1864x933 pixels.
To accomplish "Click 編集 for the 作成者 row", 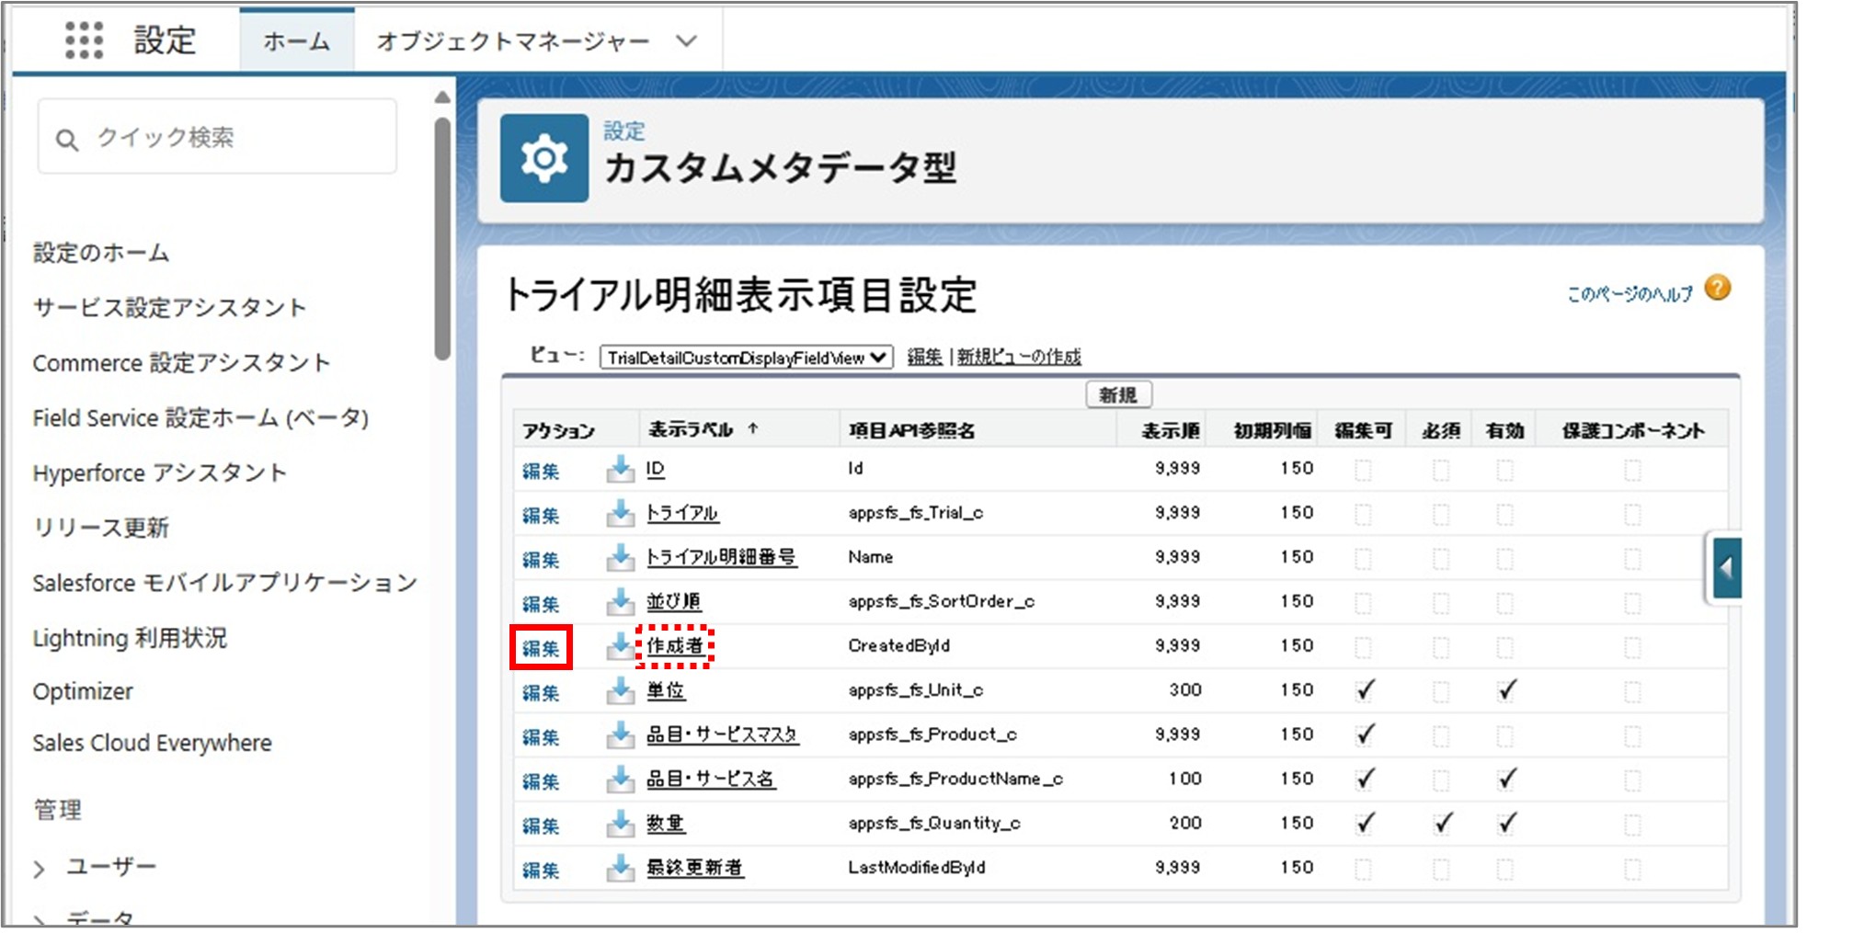I will click(x=541, y=645).
